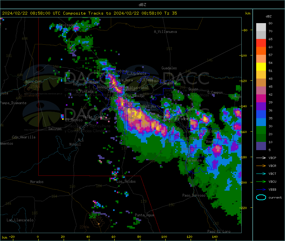The image size is (285, 241).
Task: Click the cyan 'current' ellipse in legend
Action: (261, 197)
